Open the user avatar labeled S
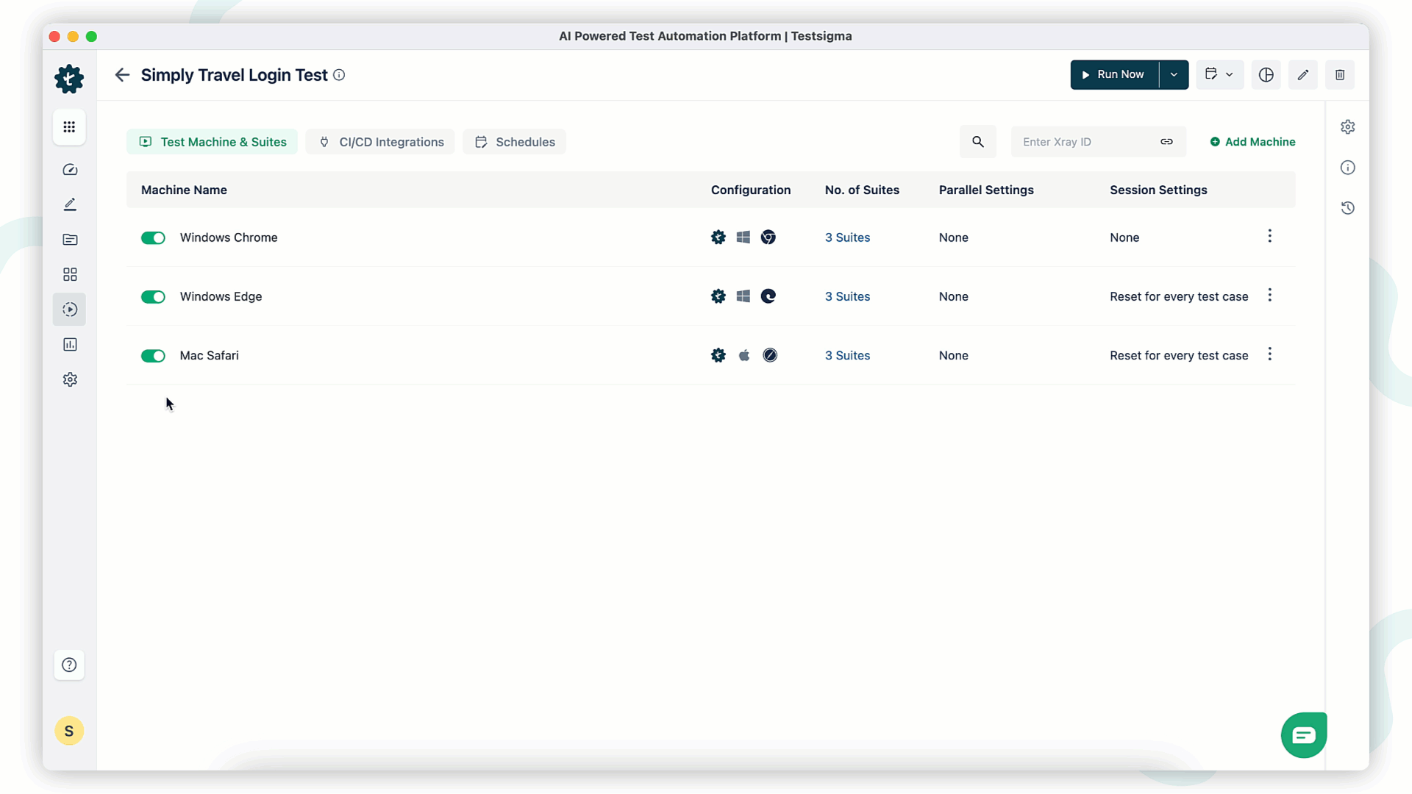The height and width of the screenshot is (794, 1412). point(69,731)
